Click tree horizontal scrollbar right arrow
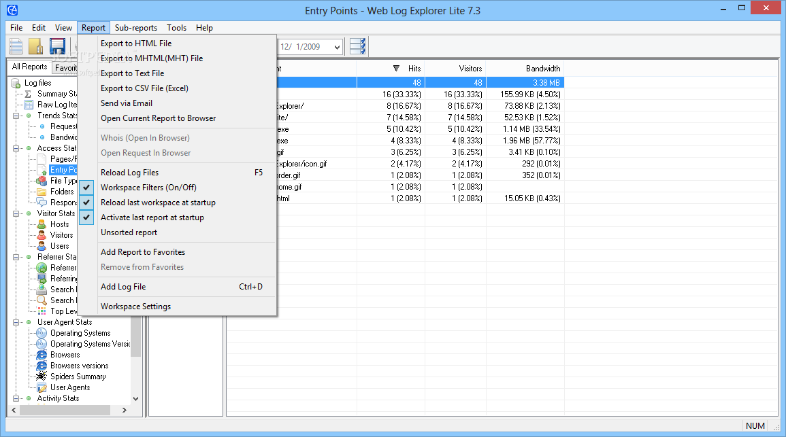 125,410
